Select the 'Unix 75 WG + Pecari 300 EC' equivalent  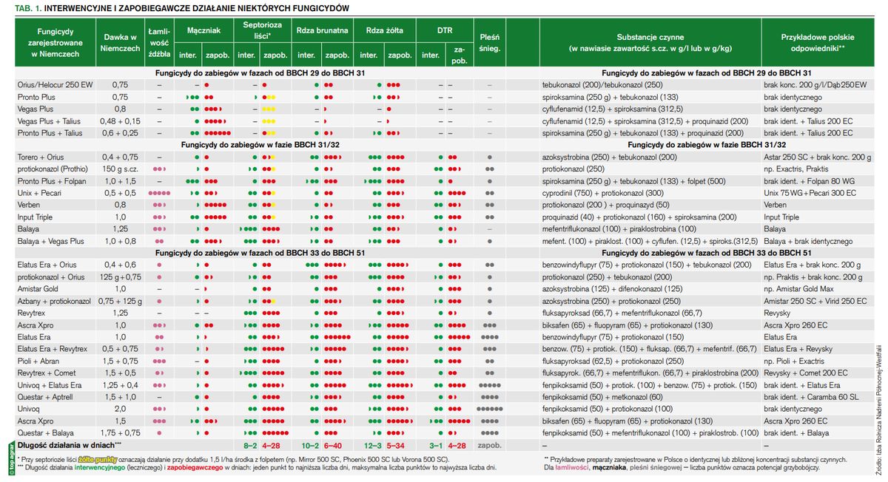point(812,193)
